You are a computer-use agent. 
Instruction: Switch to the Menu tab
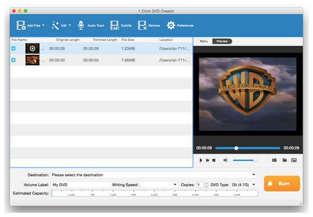click(204, 41)
